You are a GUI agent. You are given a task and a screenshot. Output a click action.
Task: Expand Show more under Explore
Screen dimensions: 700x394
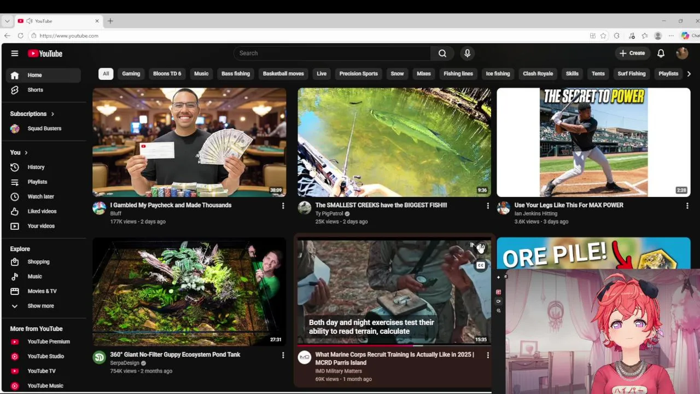pos(44,306)
